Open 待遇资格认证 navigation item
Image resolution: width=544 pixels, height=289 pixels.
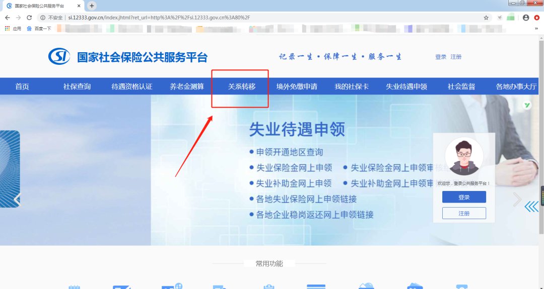[132, 86]
